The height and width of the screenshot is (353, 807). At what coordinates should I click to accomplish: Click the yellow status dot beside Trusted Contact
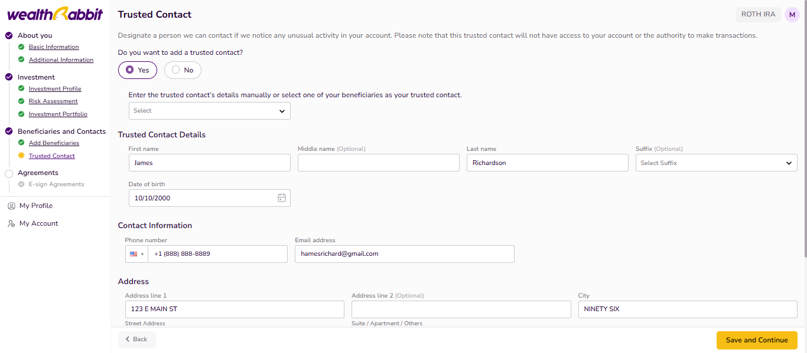pyautogui.click(x=21, y=156)
